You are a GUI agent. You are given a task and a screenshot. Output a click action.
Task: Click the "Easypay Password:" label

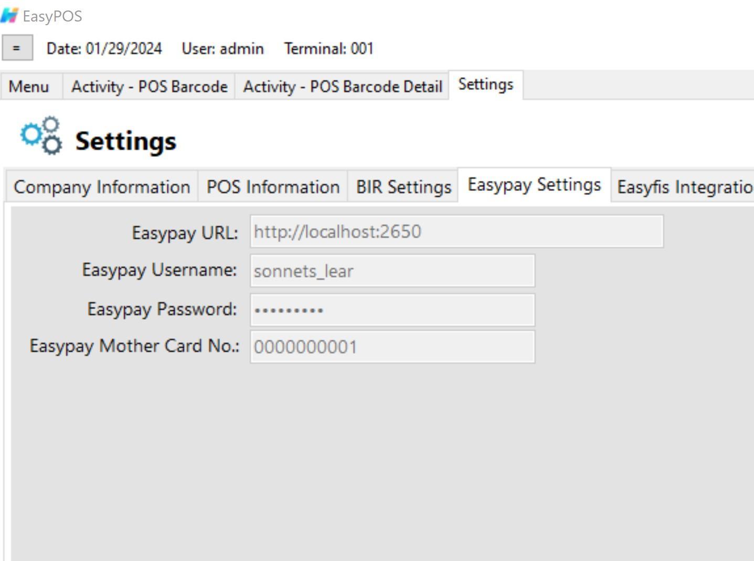tap(162, 309)
